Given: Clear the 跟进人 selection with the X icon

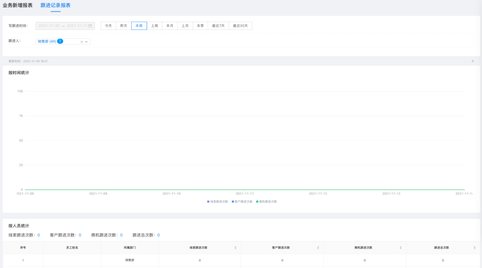Looking at the screenshot, I should coord(81,41).
